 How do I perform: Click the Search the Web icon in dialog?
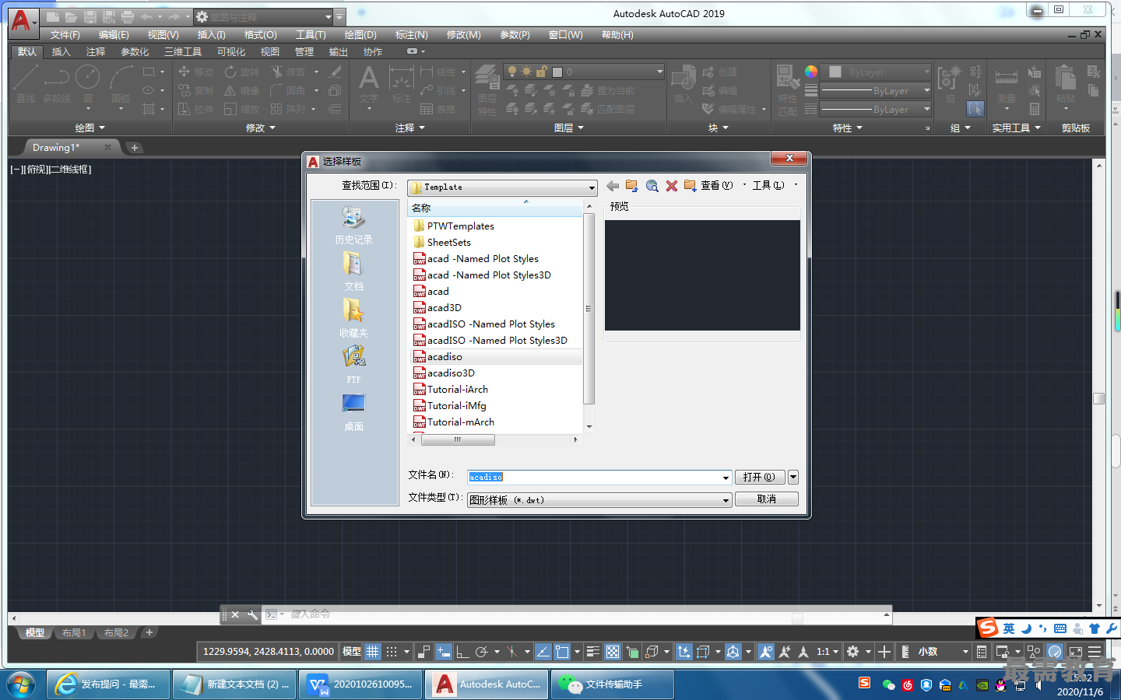(x=652, y=186)
